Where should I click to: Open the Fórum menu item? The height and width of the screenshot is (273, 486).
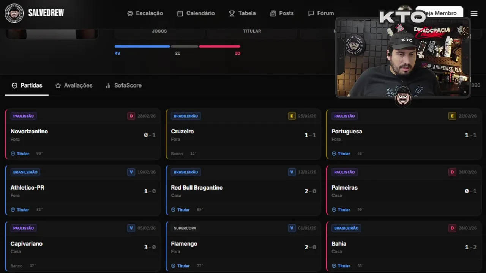coord(321,13)
